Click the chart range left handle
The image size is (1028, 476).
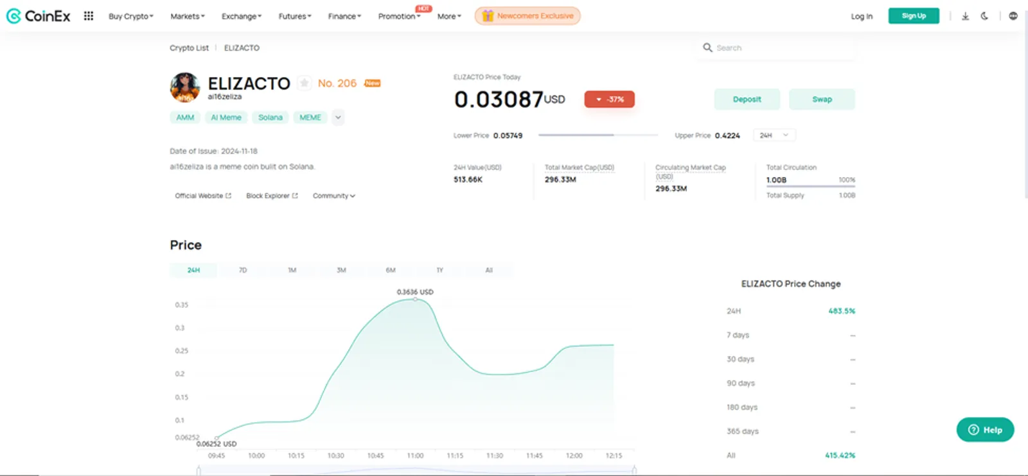199,471
